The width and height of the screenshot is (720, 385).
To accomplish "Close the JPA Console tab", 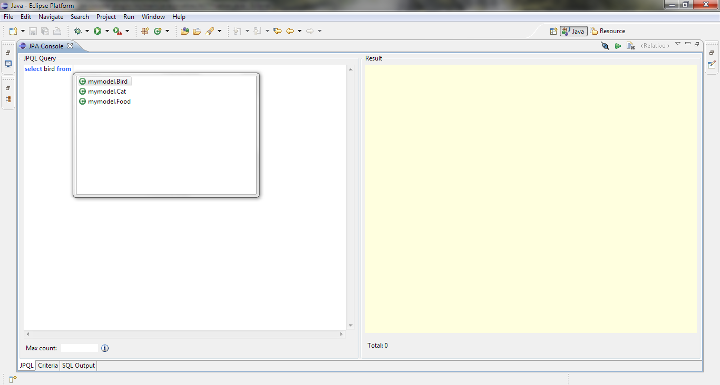I will (70, 46).
